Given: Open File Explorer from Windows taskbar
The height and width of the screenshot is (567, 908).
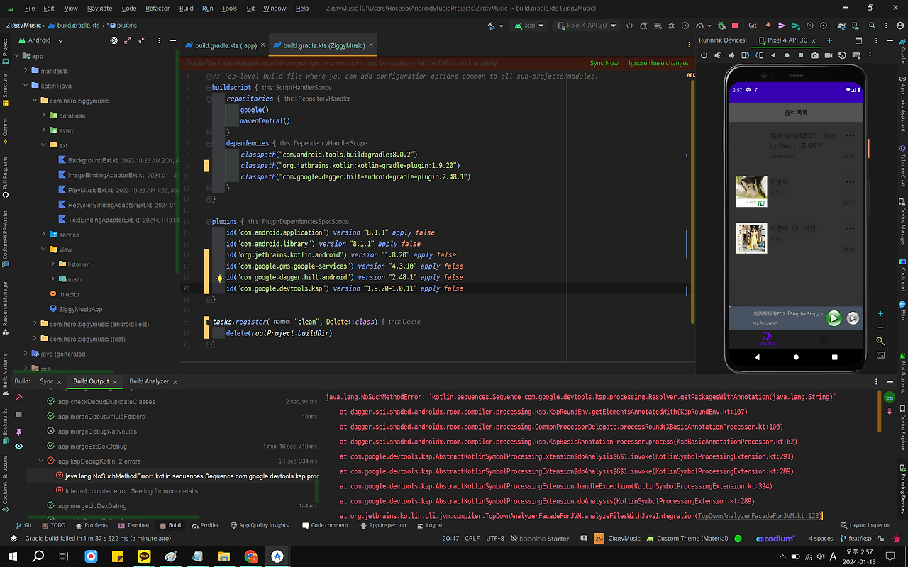Looking at the screenshot, I should (223, 557).
